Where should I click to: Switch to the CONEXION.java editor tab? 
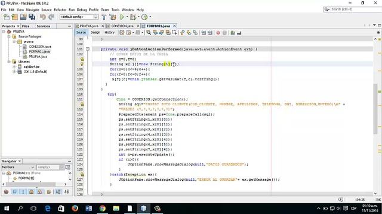[x=122, y=26]
